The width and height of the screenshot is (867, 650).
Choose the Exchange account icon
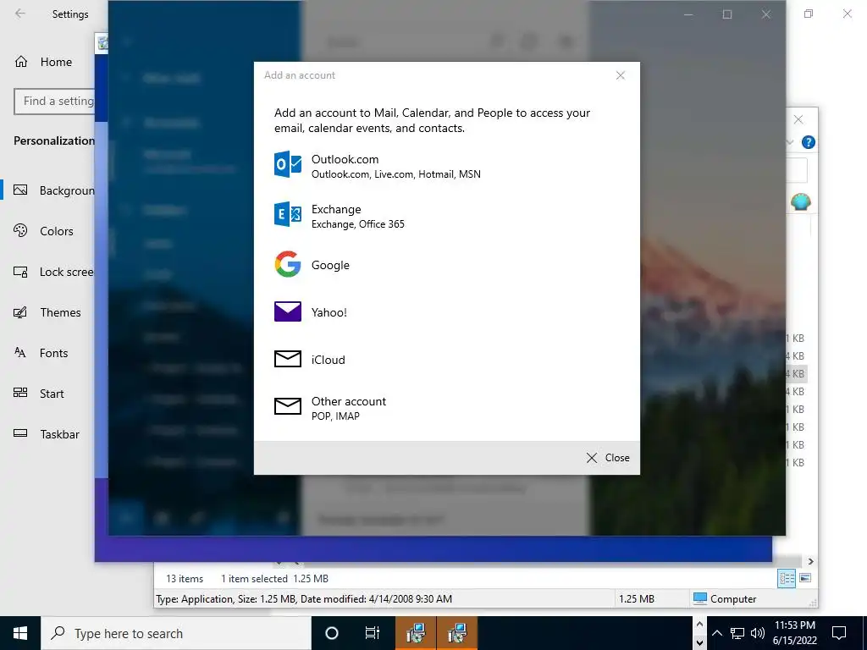click(288, 214)
